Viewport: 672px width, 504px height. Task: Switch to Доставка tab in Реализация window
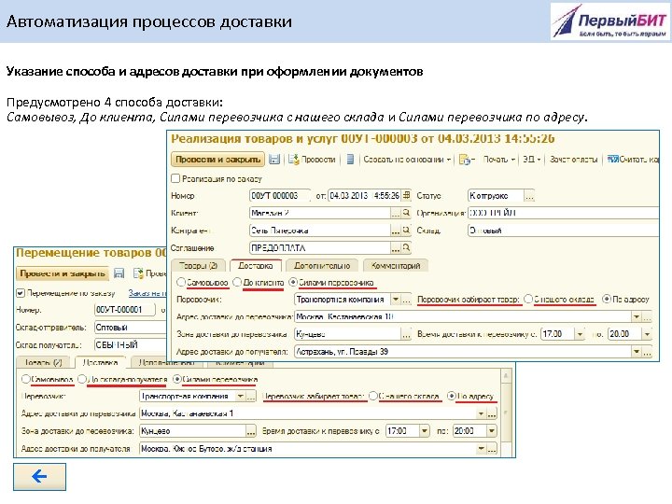point(256,266)
